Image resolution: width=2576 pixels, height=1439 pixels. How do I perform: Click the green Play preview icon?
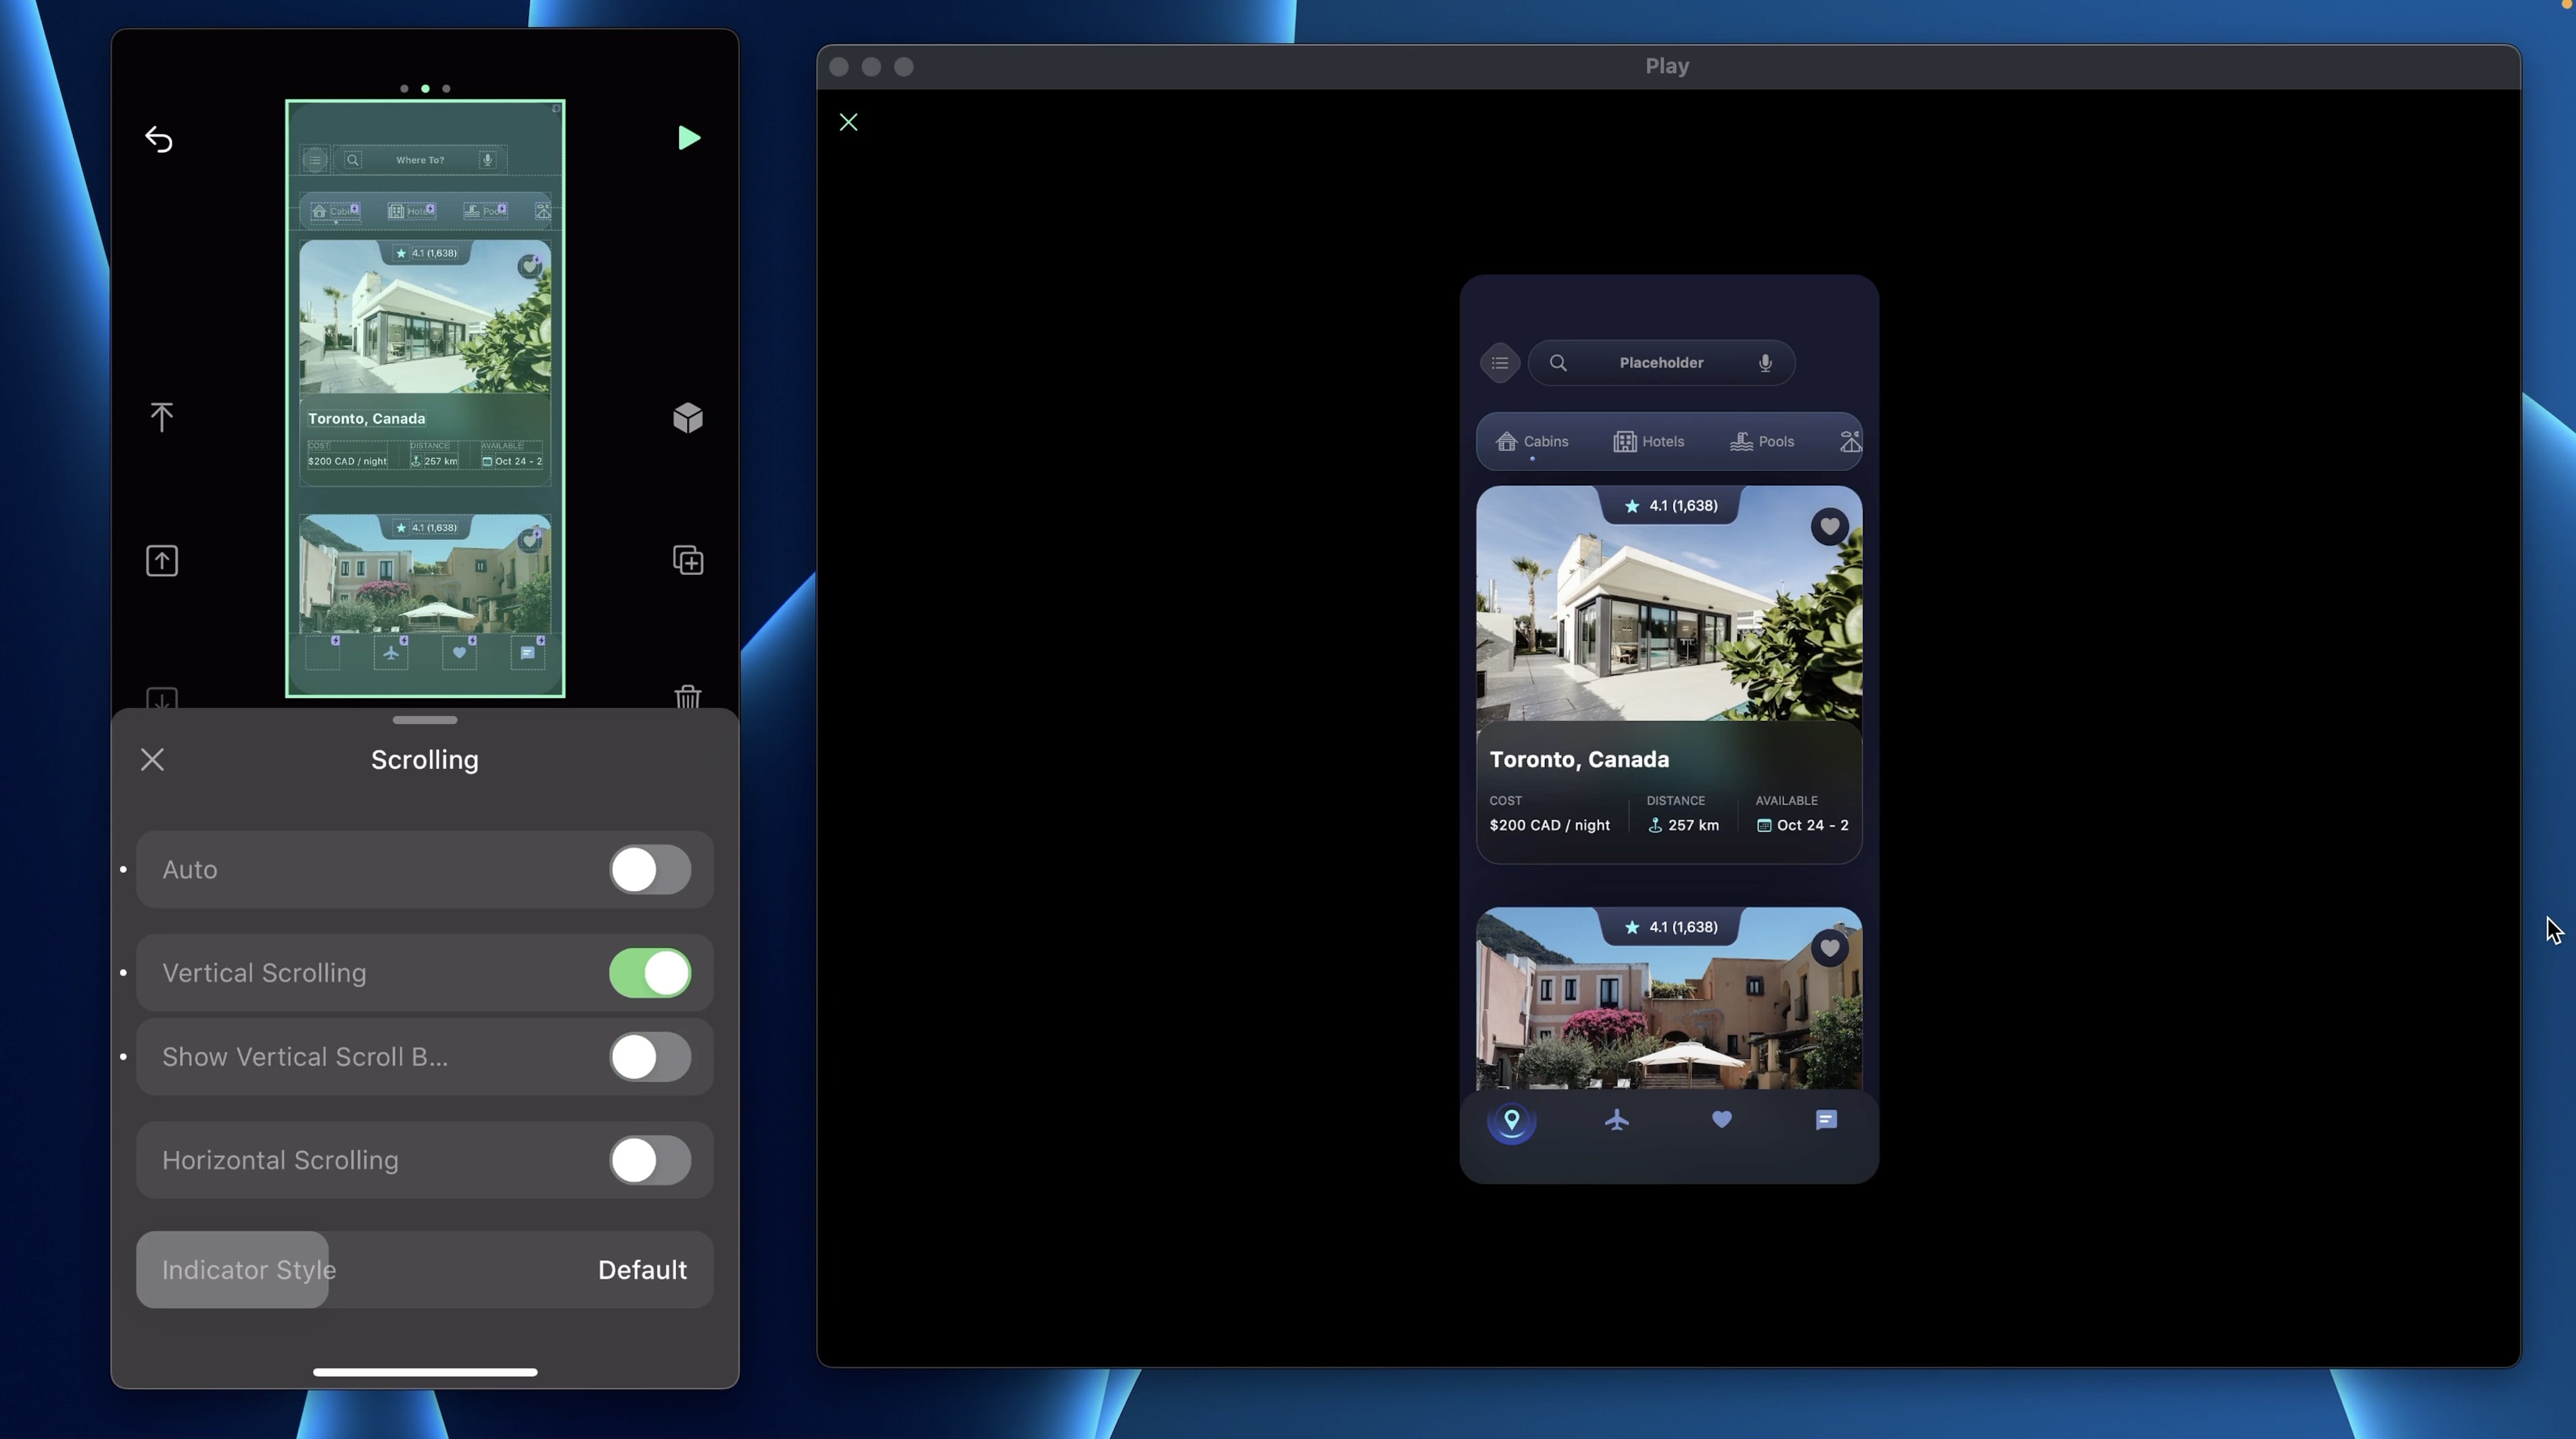coord(688,138)
